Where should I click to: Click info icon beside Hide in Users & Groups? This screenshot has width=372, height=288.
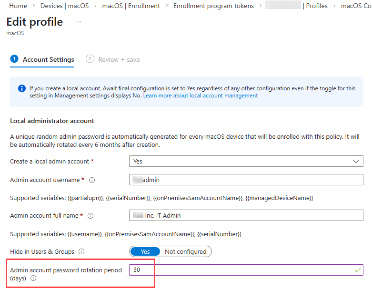[x=81, y=251]
